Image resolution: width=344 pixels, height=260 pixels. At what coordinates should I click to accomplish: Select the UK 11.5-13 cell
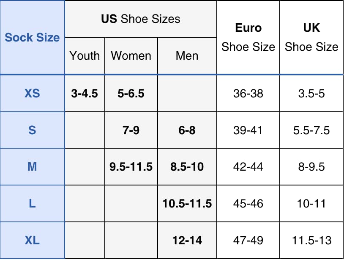click(311, 241)
